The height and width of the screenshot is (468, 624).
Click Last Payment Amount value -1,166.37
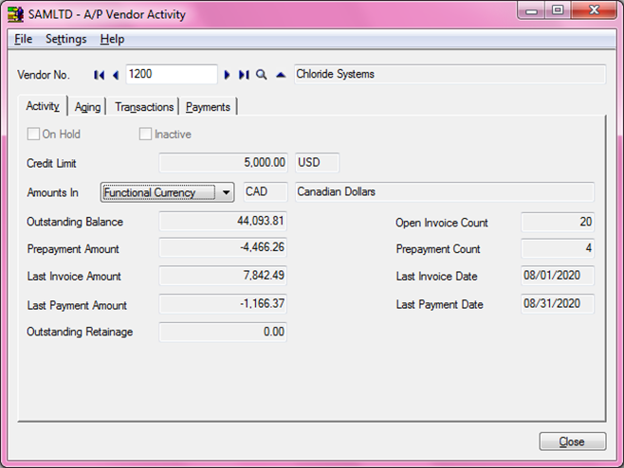point(223,304)
